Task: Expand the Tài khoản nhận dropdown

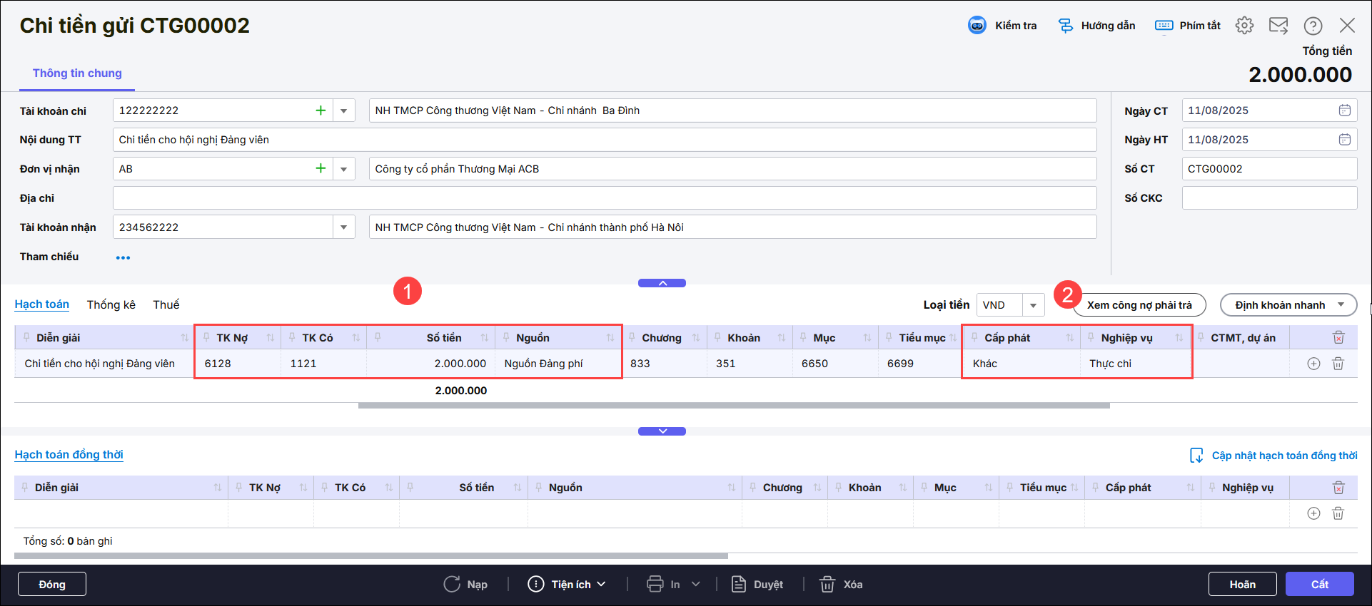Action: (x=343, y=227)
